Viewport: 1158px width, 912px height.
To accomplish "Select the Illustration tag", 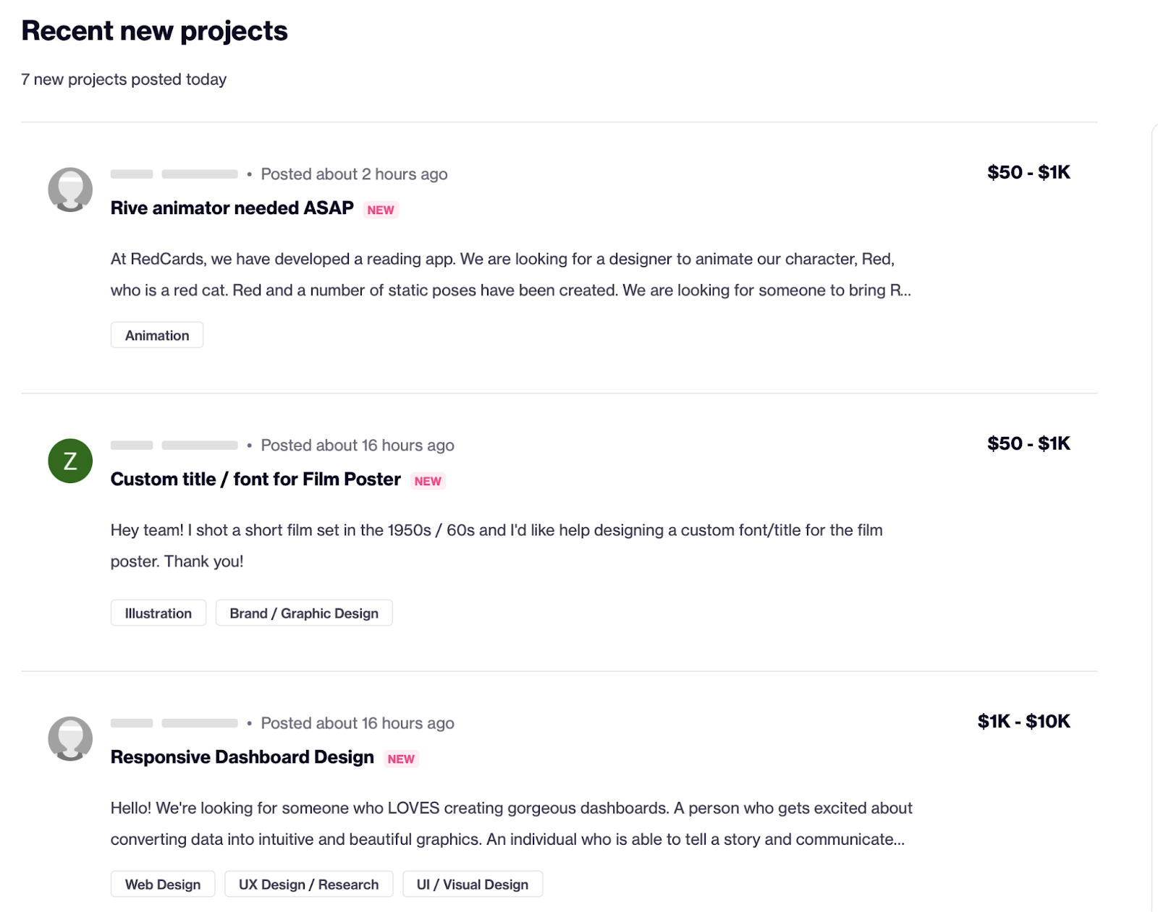I will coord(159,613).
